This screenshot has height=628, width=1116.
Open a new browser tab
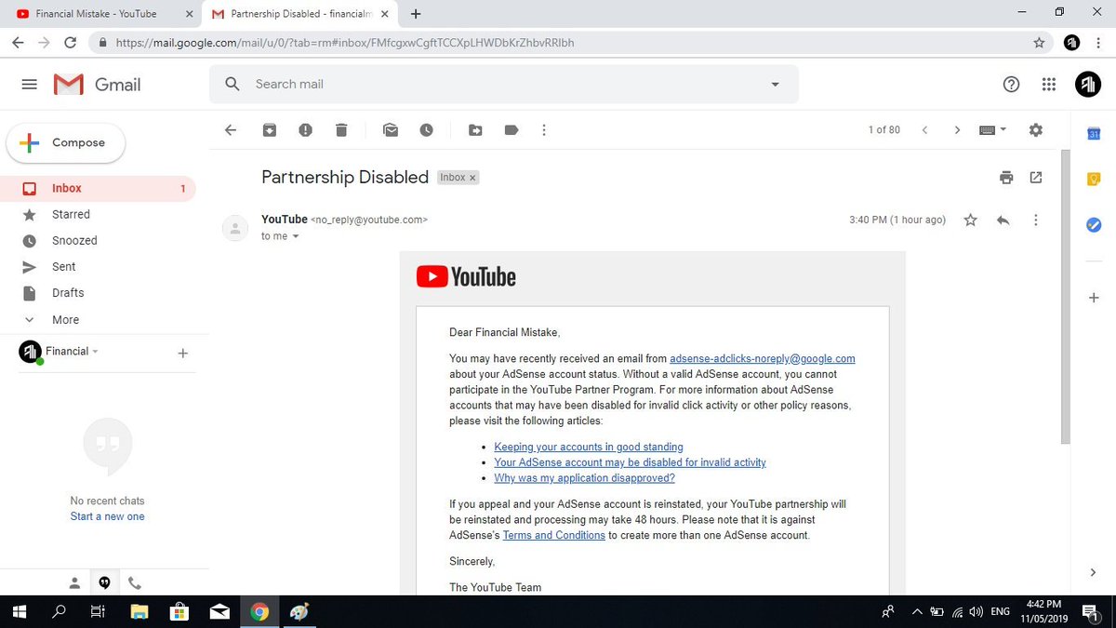point(416,14)
